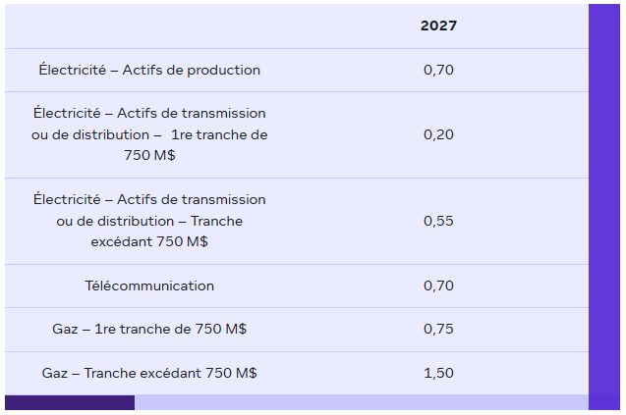Click the 0,70 value for Télécommunication
The width and height of the screenshot is (626, 415).
pos(438,285)
